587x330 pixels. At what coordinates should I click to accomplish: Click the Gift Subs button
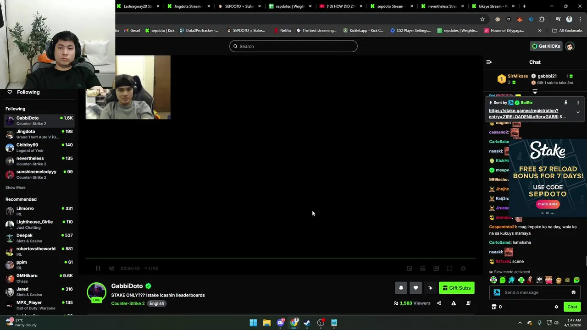[456, 288]
